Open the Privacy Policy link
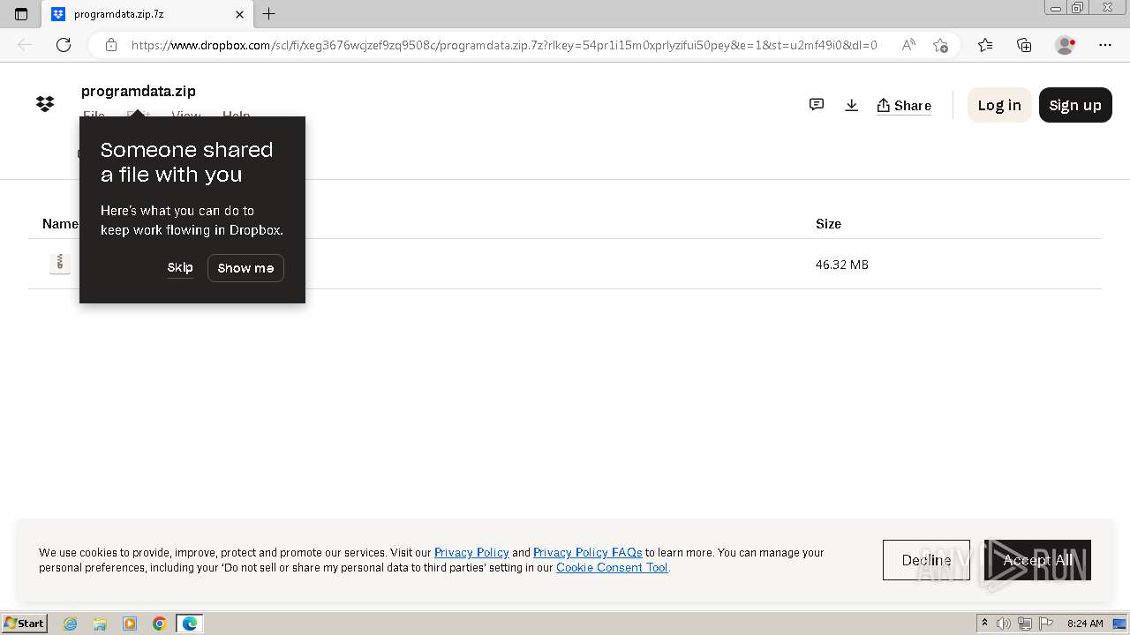The height and width of the screenshot is (635, 1130). pos(471,553)
